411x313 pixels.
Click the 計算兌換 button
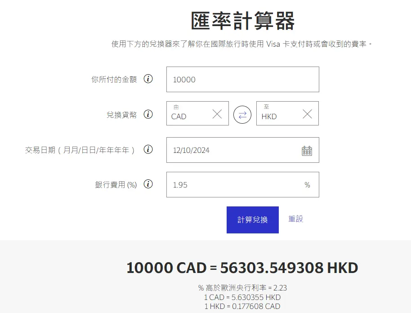pyautogui.click(x=252, y=219)
